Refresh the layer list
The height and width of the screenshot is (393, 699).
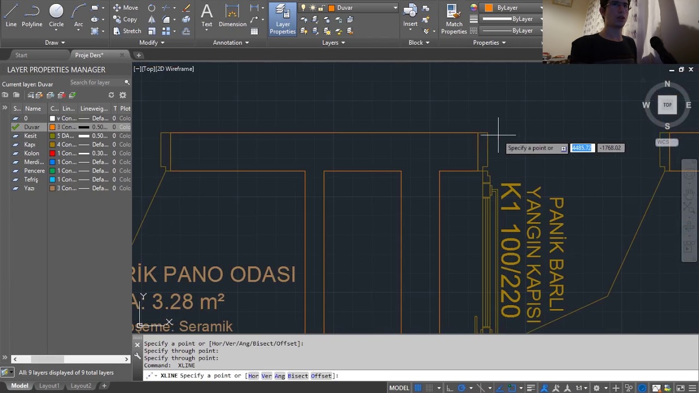(x=111, y=95)
